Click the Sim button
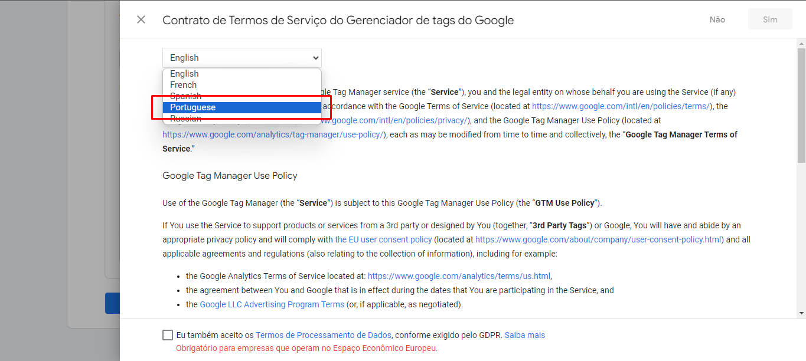The height and width of the screenshot is (361, 806). tap(770, 20)
